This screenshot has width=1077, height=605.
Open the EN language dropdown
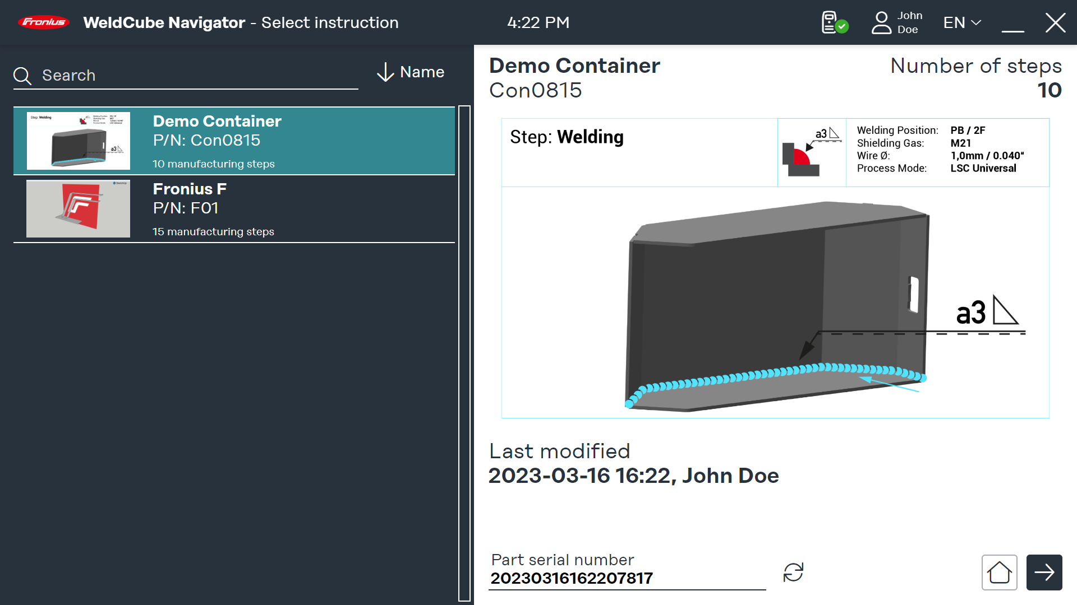click(962, 22)
